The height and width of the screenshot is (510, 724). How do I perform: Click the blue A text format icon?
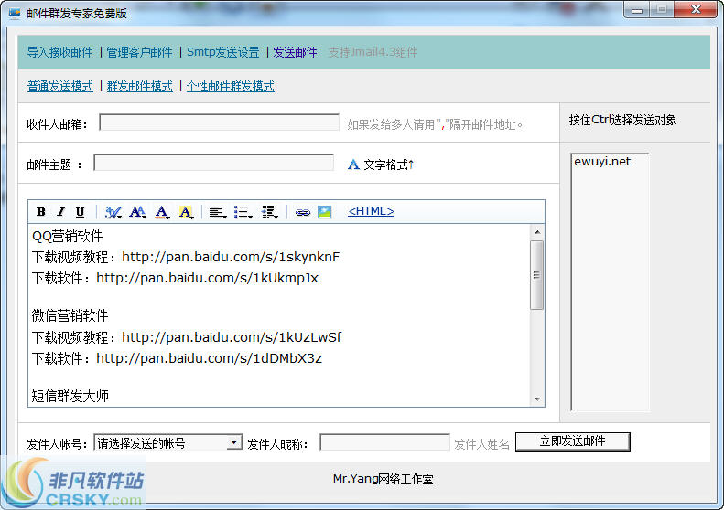pyautogui.click(x=353, y=165)
